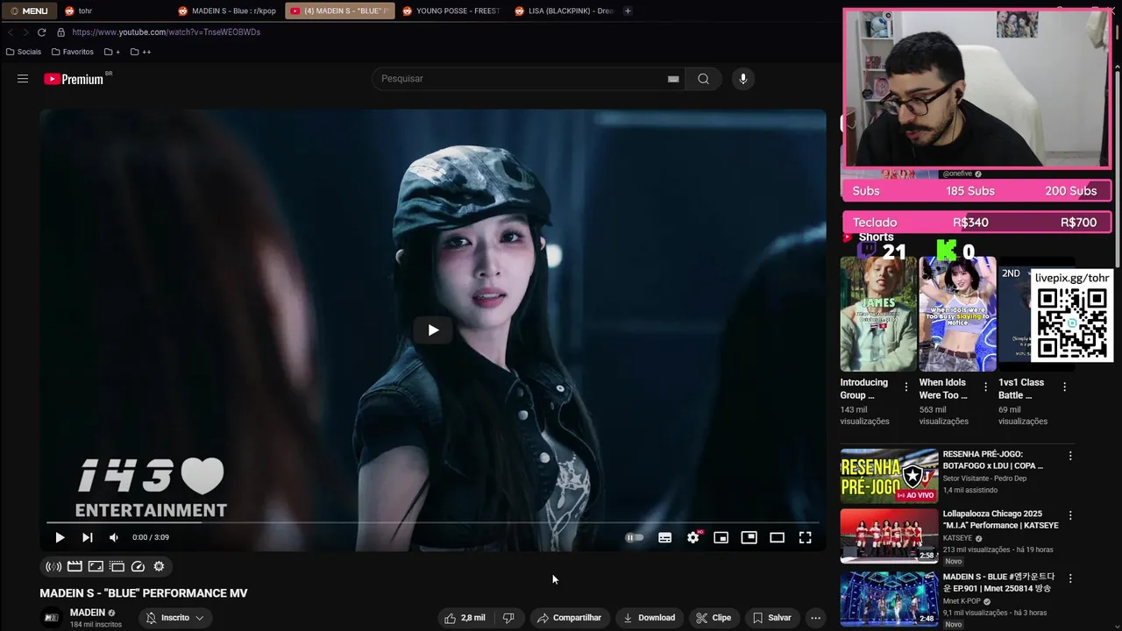Viewport: 1122px width, 631px height.
Task: Open playback speed gauge icon
Action: pos(138,567)
